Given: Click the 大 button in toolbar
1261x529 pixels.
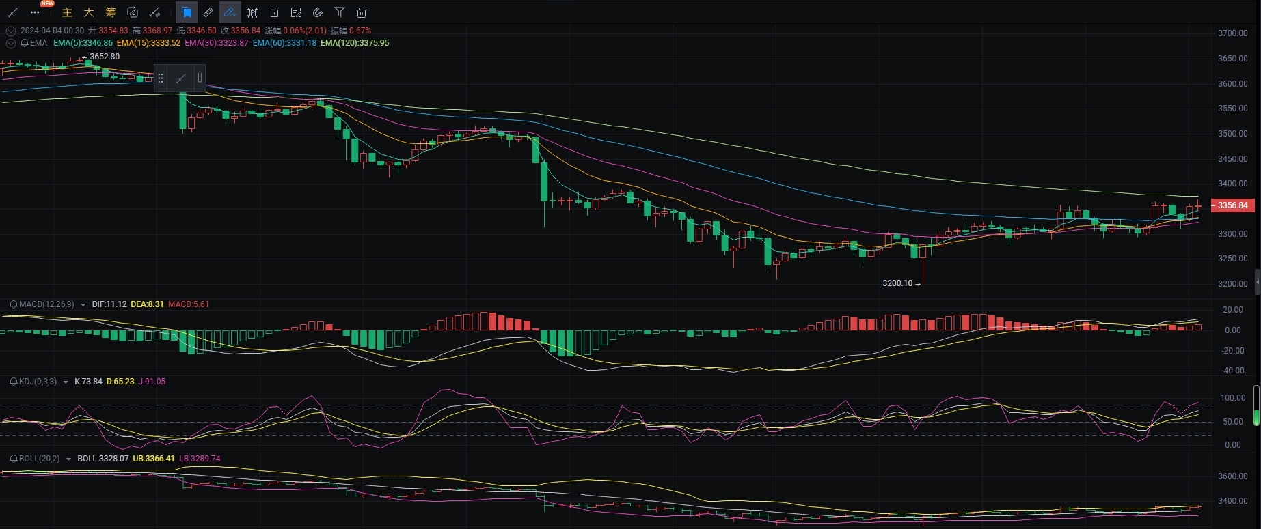Looking at the screenshot, I should (89, 12).
